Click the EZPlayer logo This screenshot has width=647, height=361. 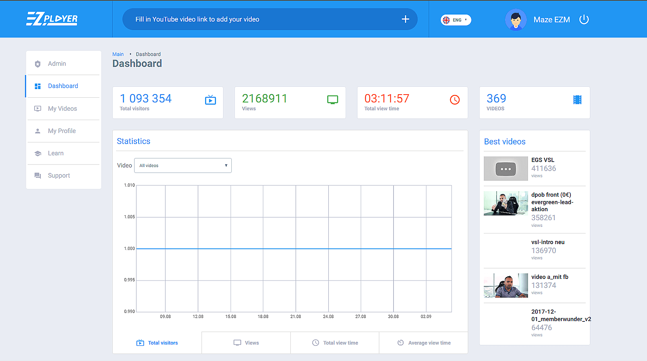pos(52,19)
